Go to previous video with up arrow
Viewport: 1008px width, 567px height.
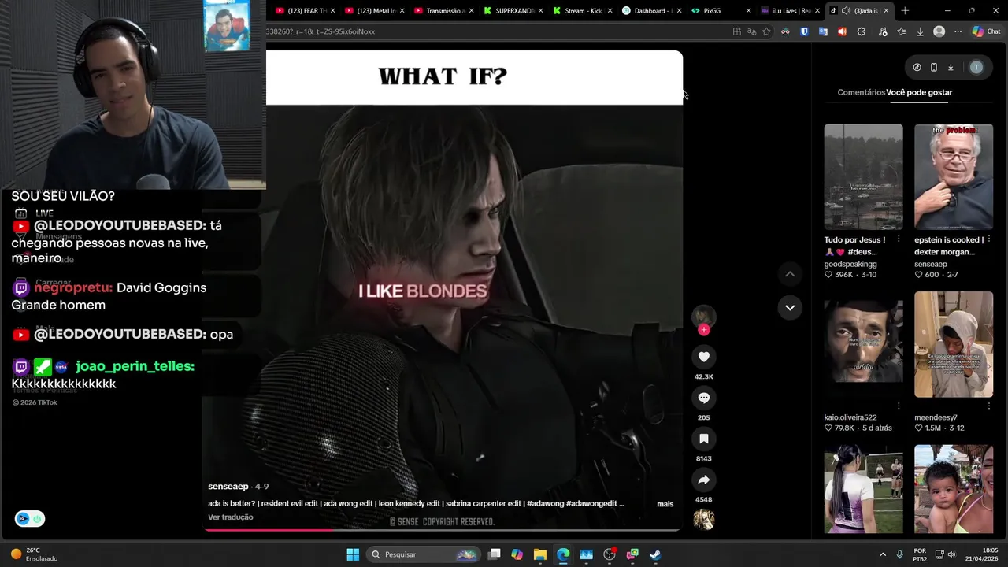pyautogui.click(x=790, y=274)
